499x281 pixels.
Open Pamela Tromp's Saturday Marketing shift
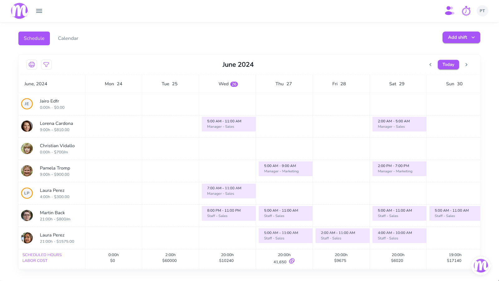399,169
